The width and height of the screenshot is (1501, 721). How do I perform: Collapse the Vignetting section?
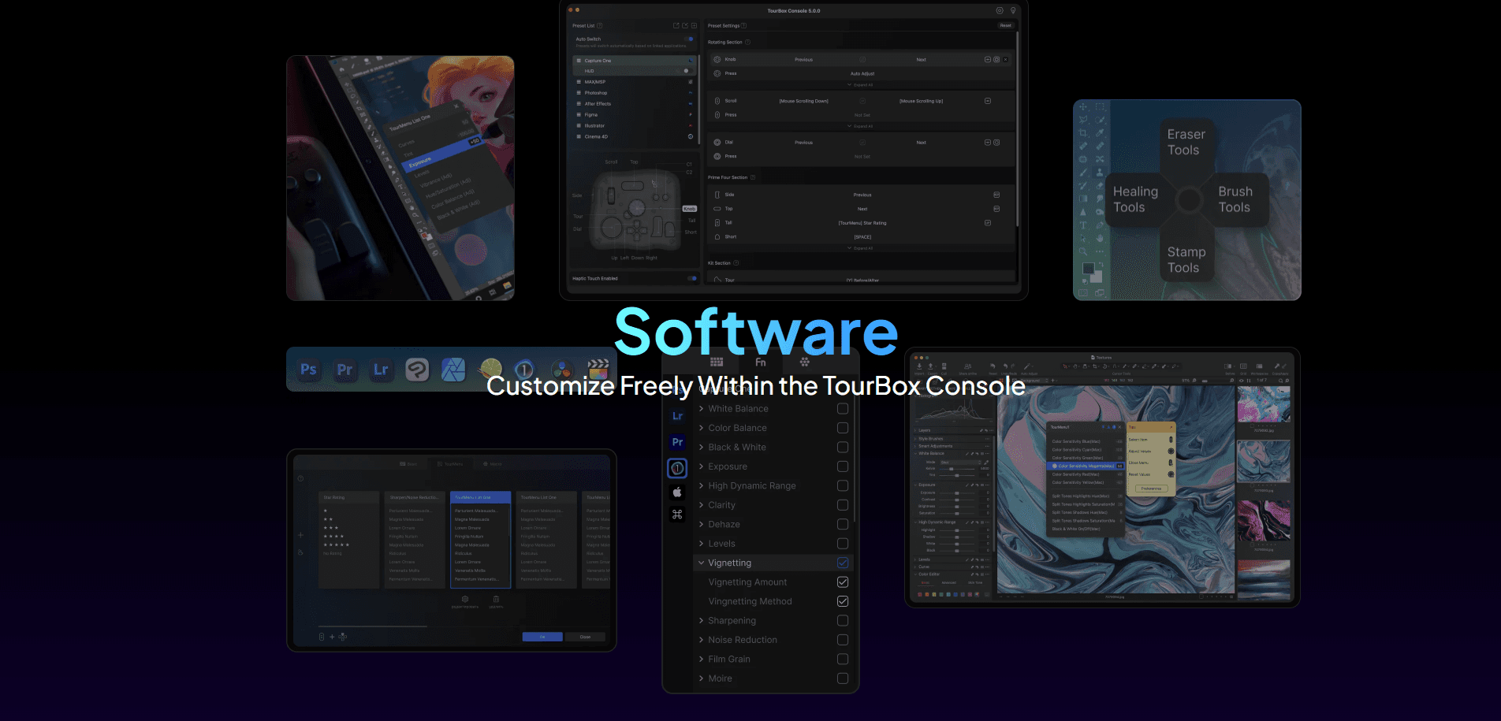701,563
